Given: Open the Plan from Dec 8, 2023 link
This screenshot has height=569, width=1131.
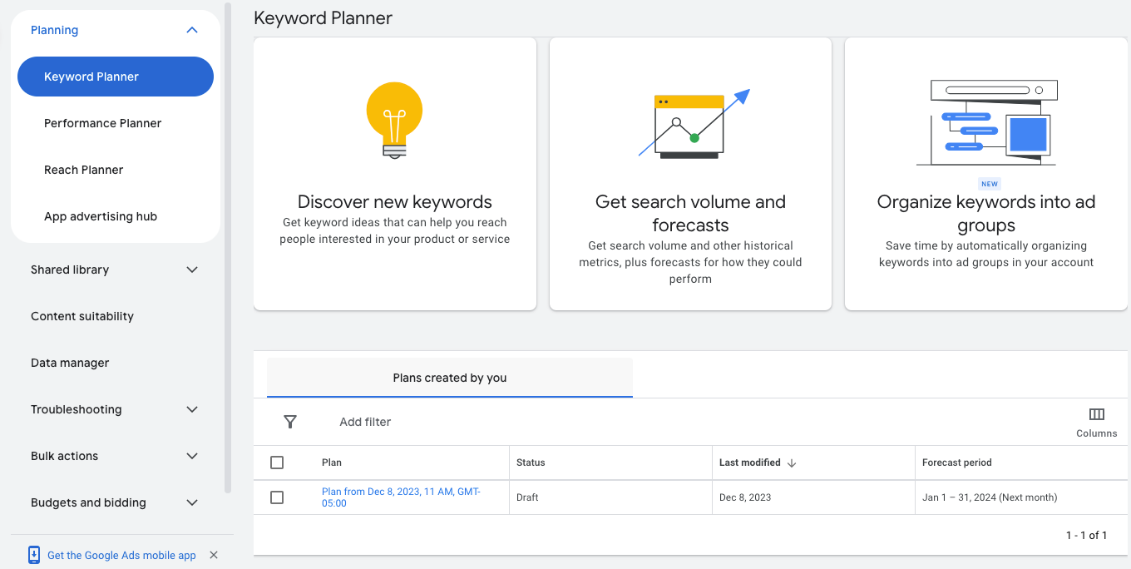Looking at the screenshot, I should [x=401, y=497].
